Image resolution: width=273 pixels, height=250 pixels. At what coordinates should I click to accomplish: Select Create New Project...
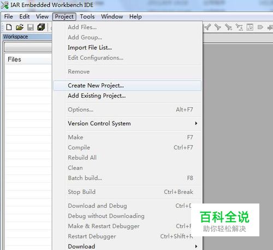coord(127,85)
